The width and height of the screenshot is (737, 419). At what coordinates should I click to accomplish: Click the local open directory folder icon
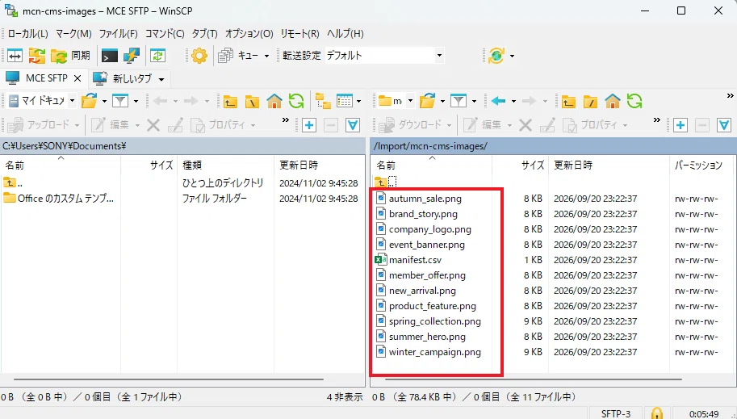pos(89,101)
